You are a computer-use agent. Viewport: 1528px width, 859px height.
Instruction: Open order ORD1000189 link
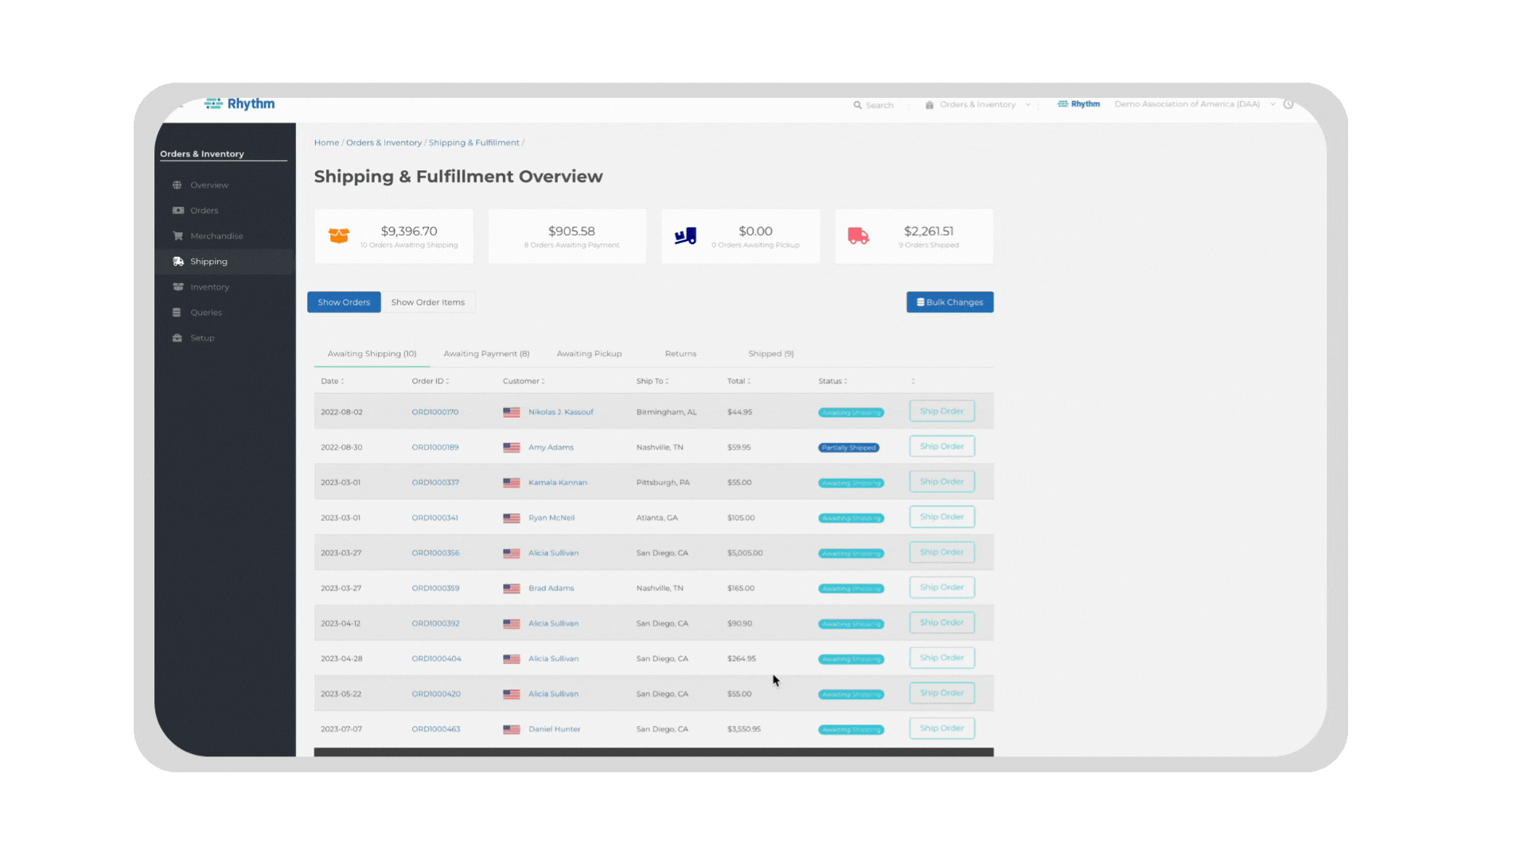[x=435, y=447]
